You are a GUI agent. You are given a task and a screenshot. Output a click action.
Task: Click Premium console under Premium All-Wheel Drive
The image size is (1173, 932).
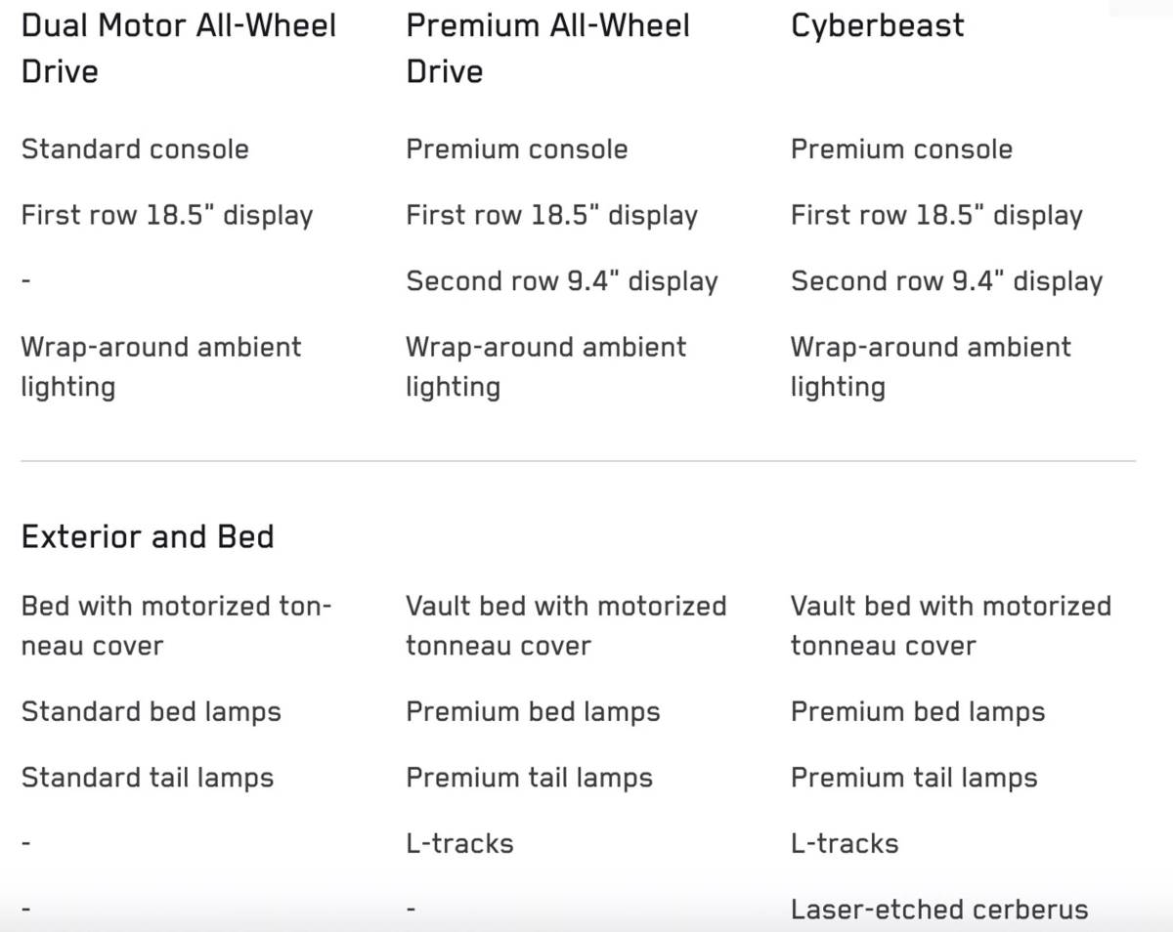point(516,149)
